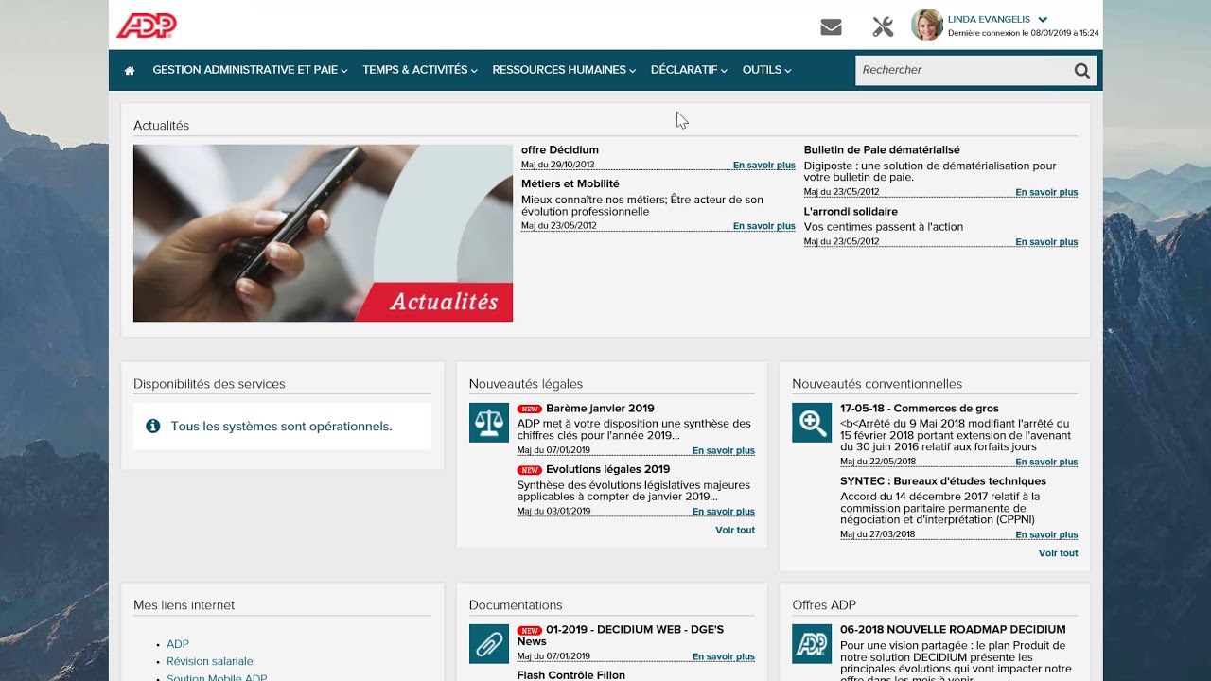Click En savoir plus for Métiers et Mobilité
This screenshot has height=681, width=1211.
coord(764,226)
